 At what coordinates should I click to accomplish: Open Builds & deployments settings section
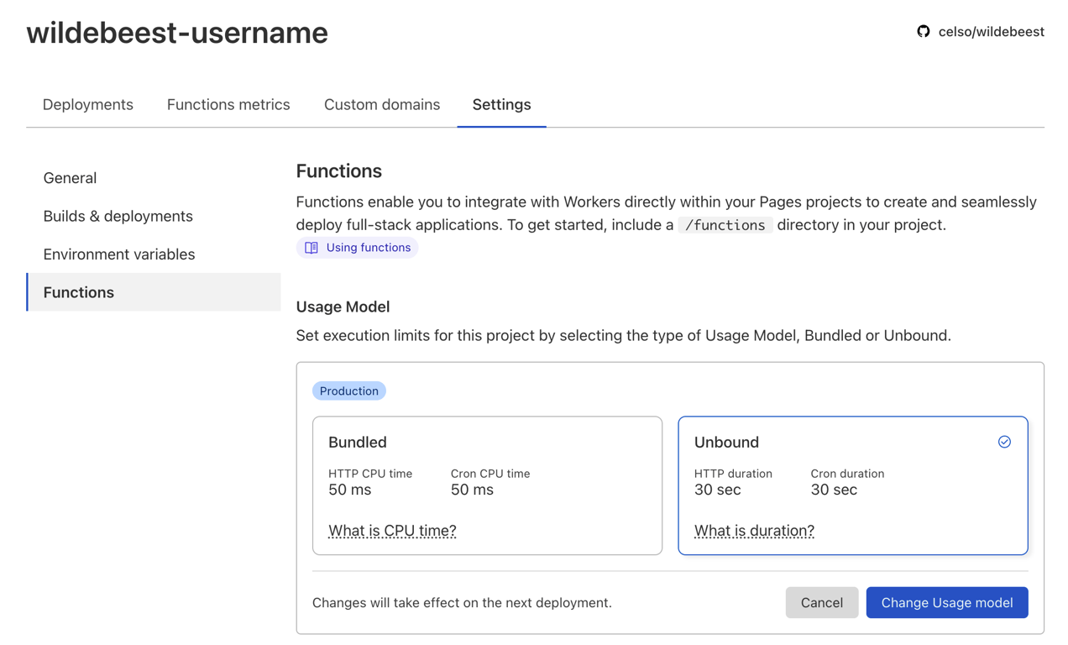click(x=118, y=216)
